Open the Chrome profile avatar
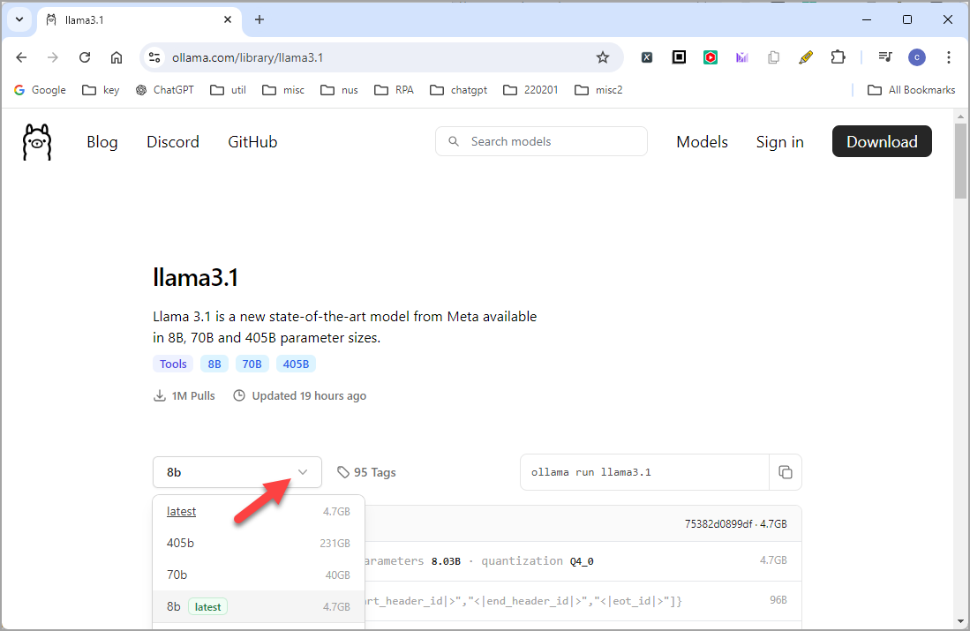 [917, 57]
